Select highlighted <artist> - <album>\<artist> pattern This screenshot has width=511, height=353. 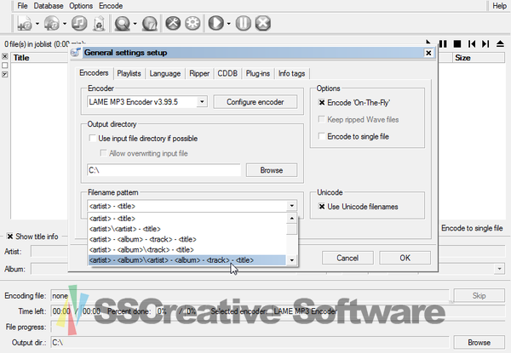tap(187, 260)
